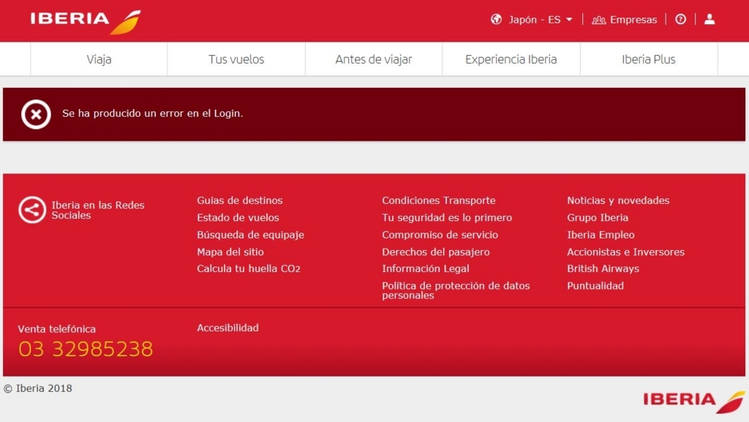Open Estado de vuelos link
749x422 pixels.
click(x=238, y=218)
